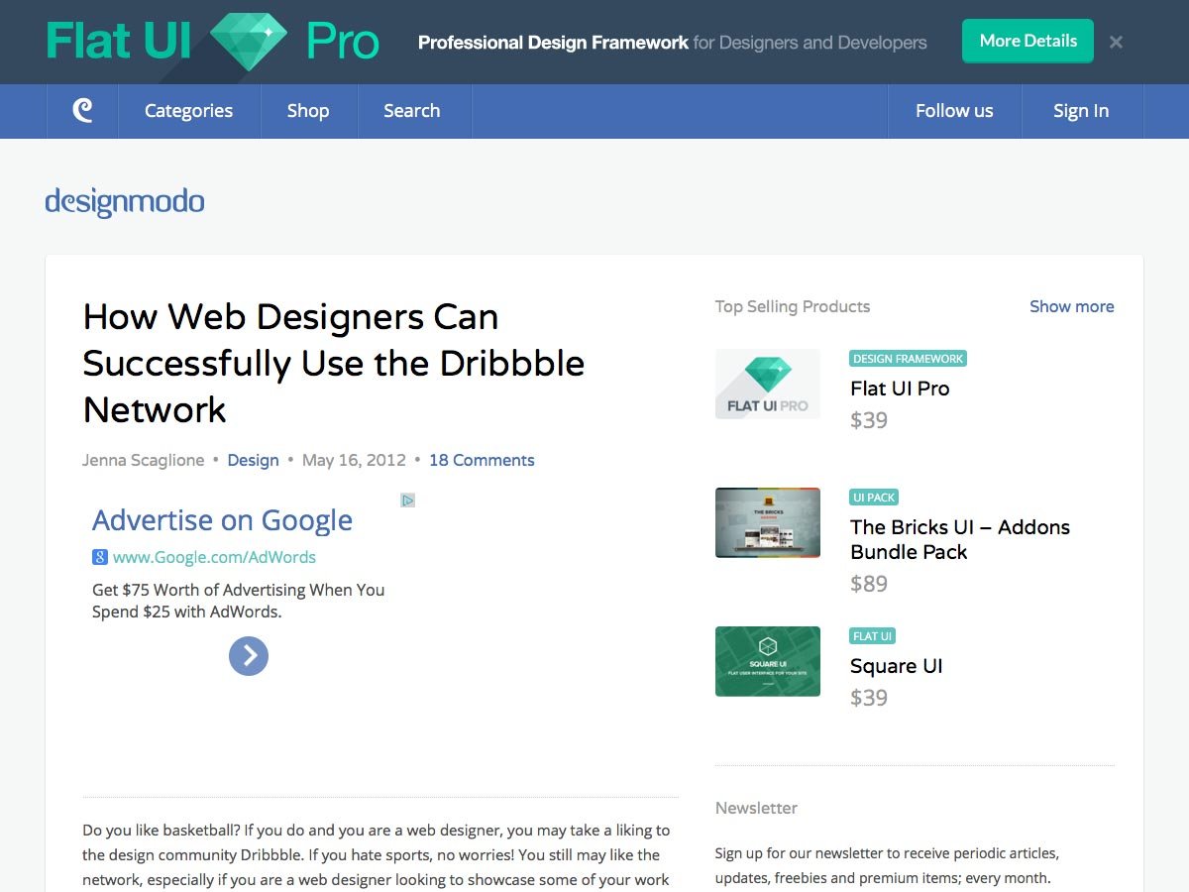Open the Flat UI Pro product title

900,389
